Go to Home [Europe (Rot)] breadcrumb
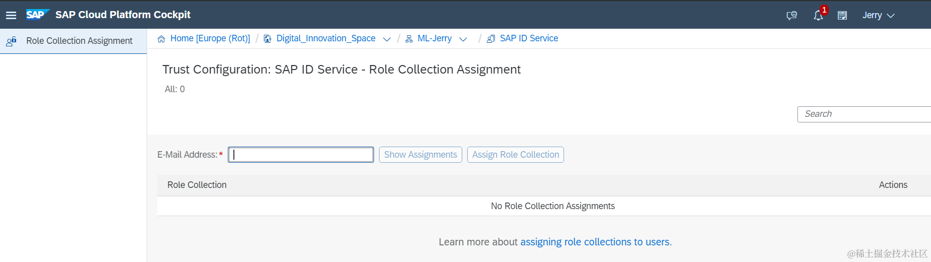The height and width of the screenshot is (262, 931). click(x=210, y=38)
